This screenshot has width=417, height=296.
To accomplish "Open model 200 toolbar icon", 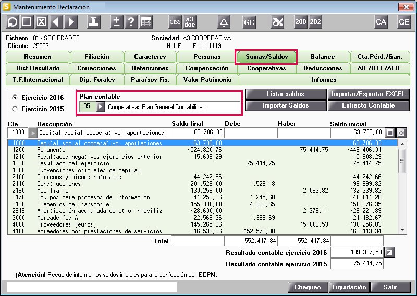I will (x=301, y=22).
